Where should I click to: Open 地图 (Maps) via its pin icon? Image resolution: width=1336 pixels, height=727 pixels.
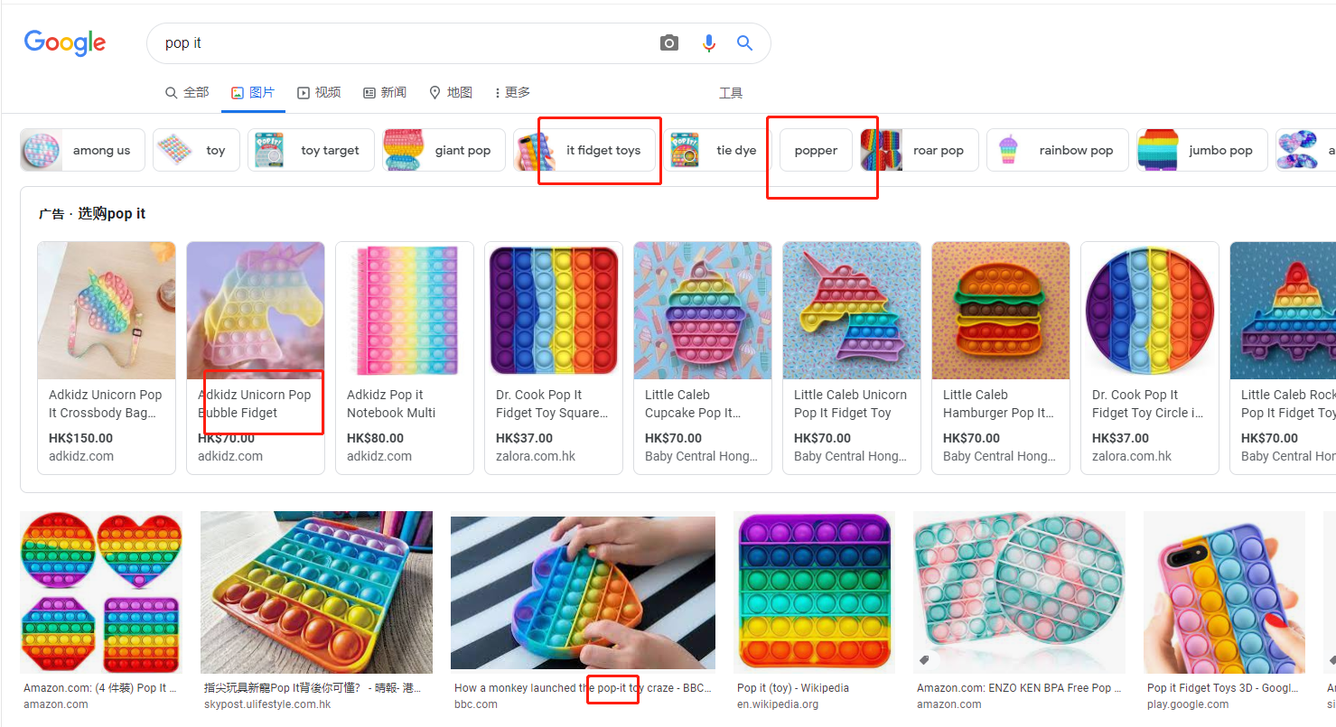tap(436, 91)
